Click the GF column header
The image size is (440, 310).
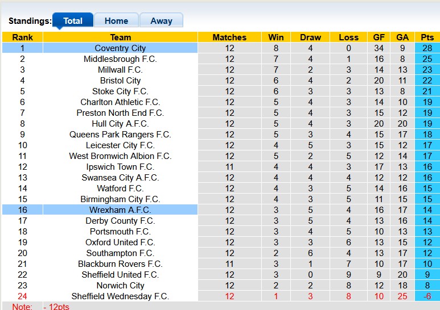pos(379,37)
